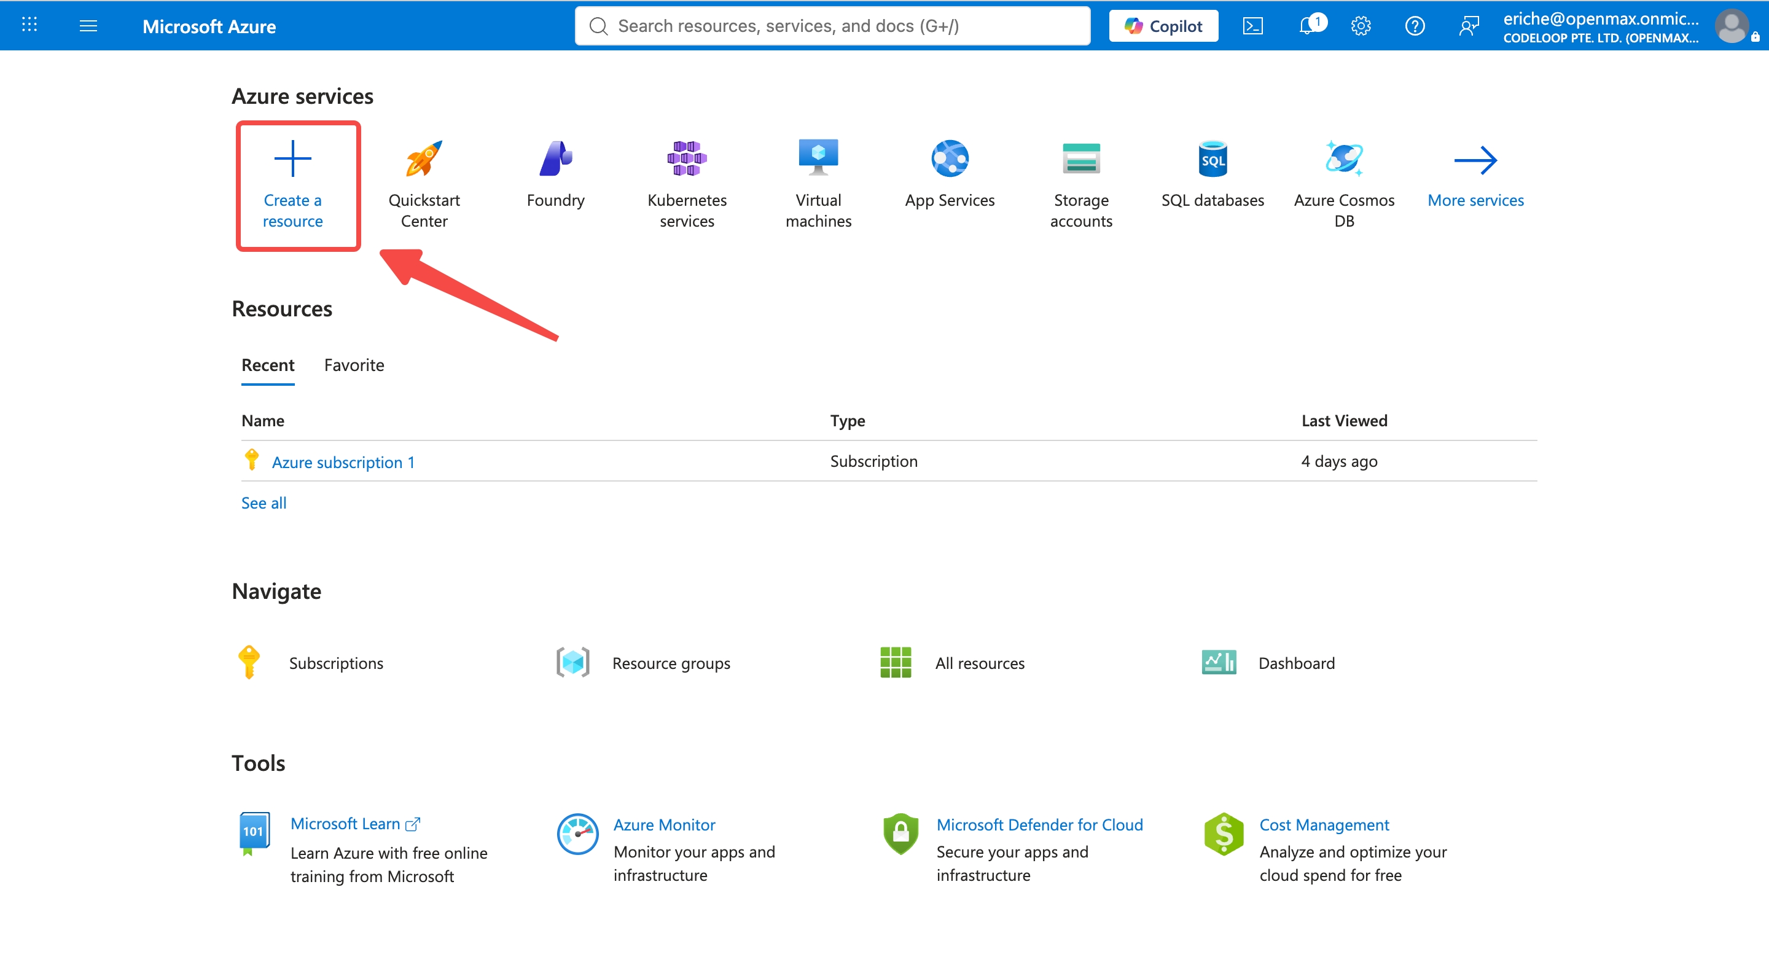Click the search resources input field
This screenshot has width=1769, height=957.
[832, 25]
